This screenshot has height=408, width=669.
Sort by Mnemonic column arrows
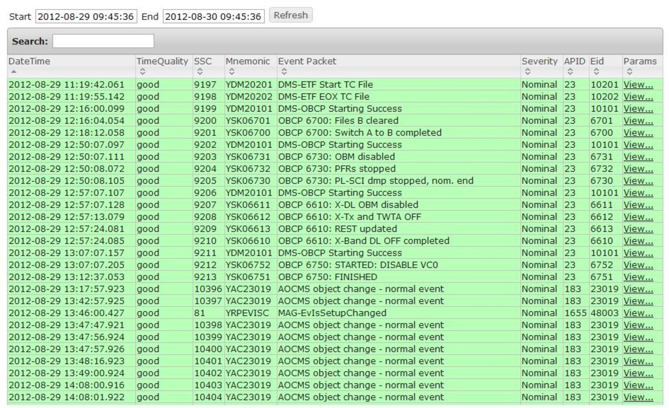pyautogui.click(x=232, y=72)
